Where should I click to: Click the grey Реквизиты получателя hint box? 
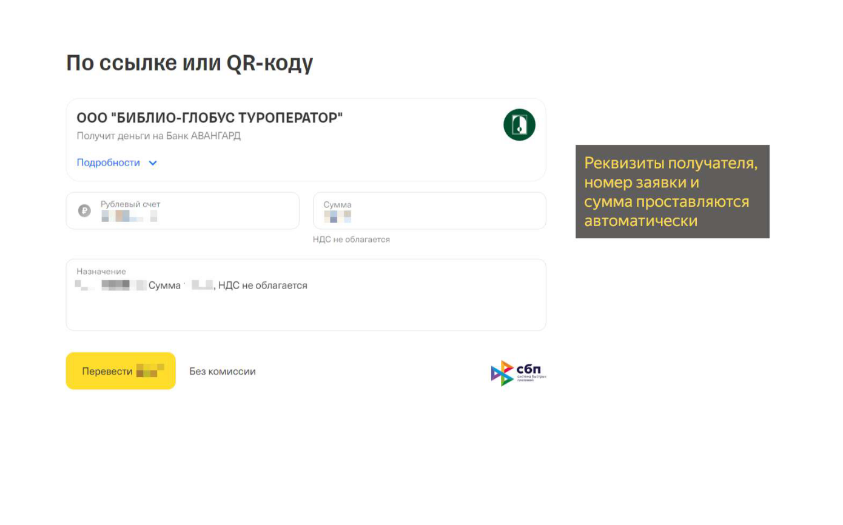[672, 192]
